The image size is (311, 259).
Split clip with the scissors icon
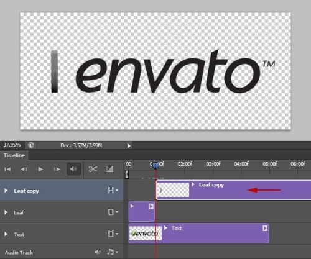point(93,169)
